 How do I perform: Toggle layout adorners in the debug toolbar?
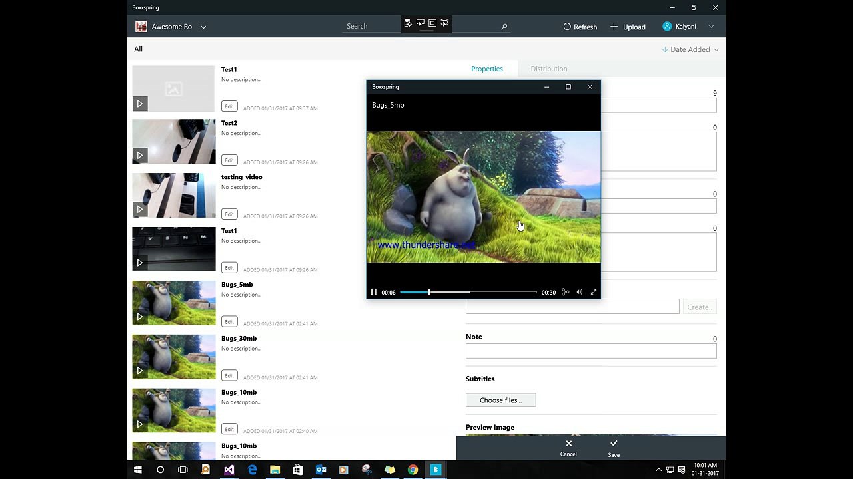click(x=432, y=23)
